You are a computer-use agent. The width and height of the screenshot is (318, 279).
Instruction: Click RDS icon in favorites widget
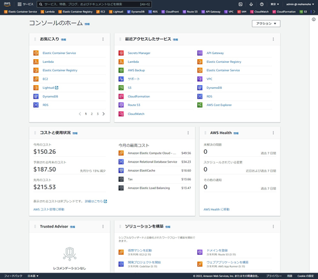pyautogui.click(x=36, y=105)
